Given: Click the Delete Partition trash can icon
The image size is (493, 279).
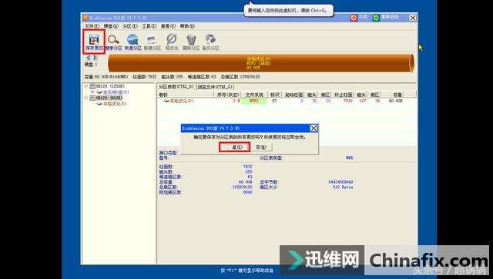Looking at the screenshot, I should (191, 39).
